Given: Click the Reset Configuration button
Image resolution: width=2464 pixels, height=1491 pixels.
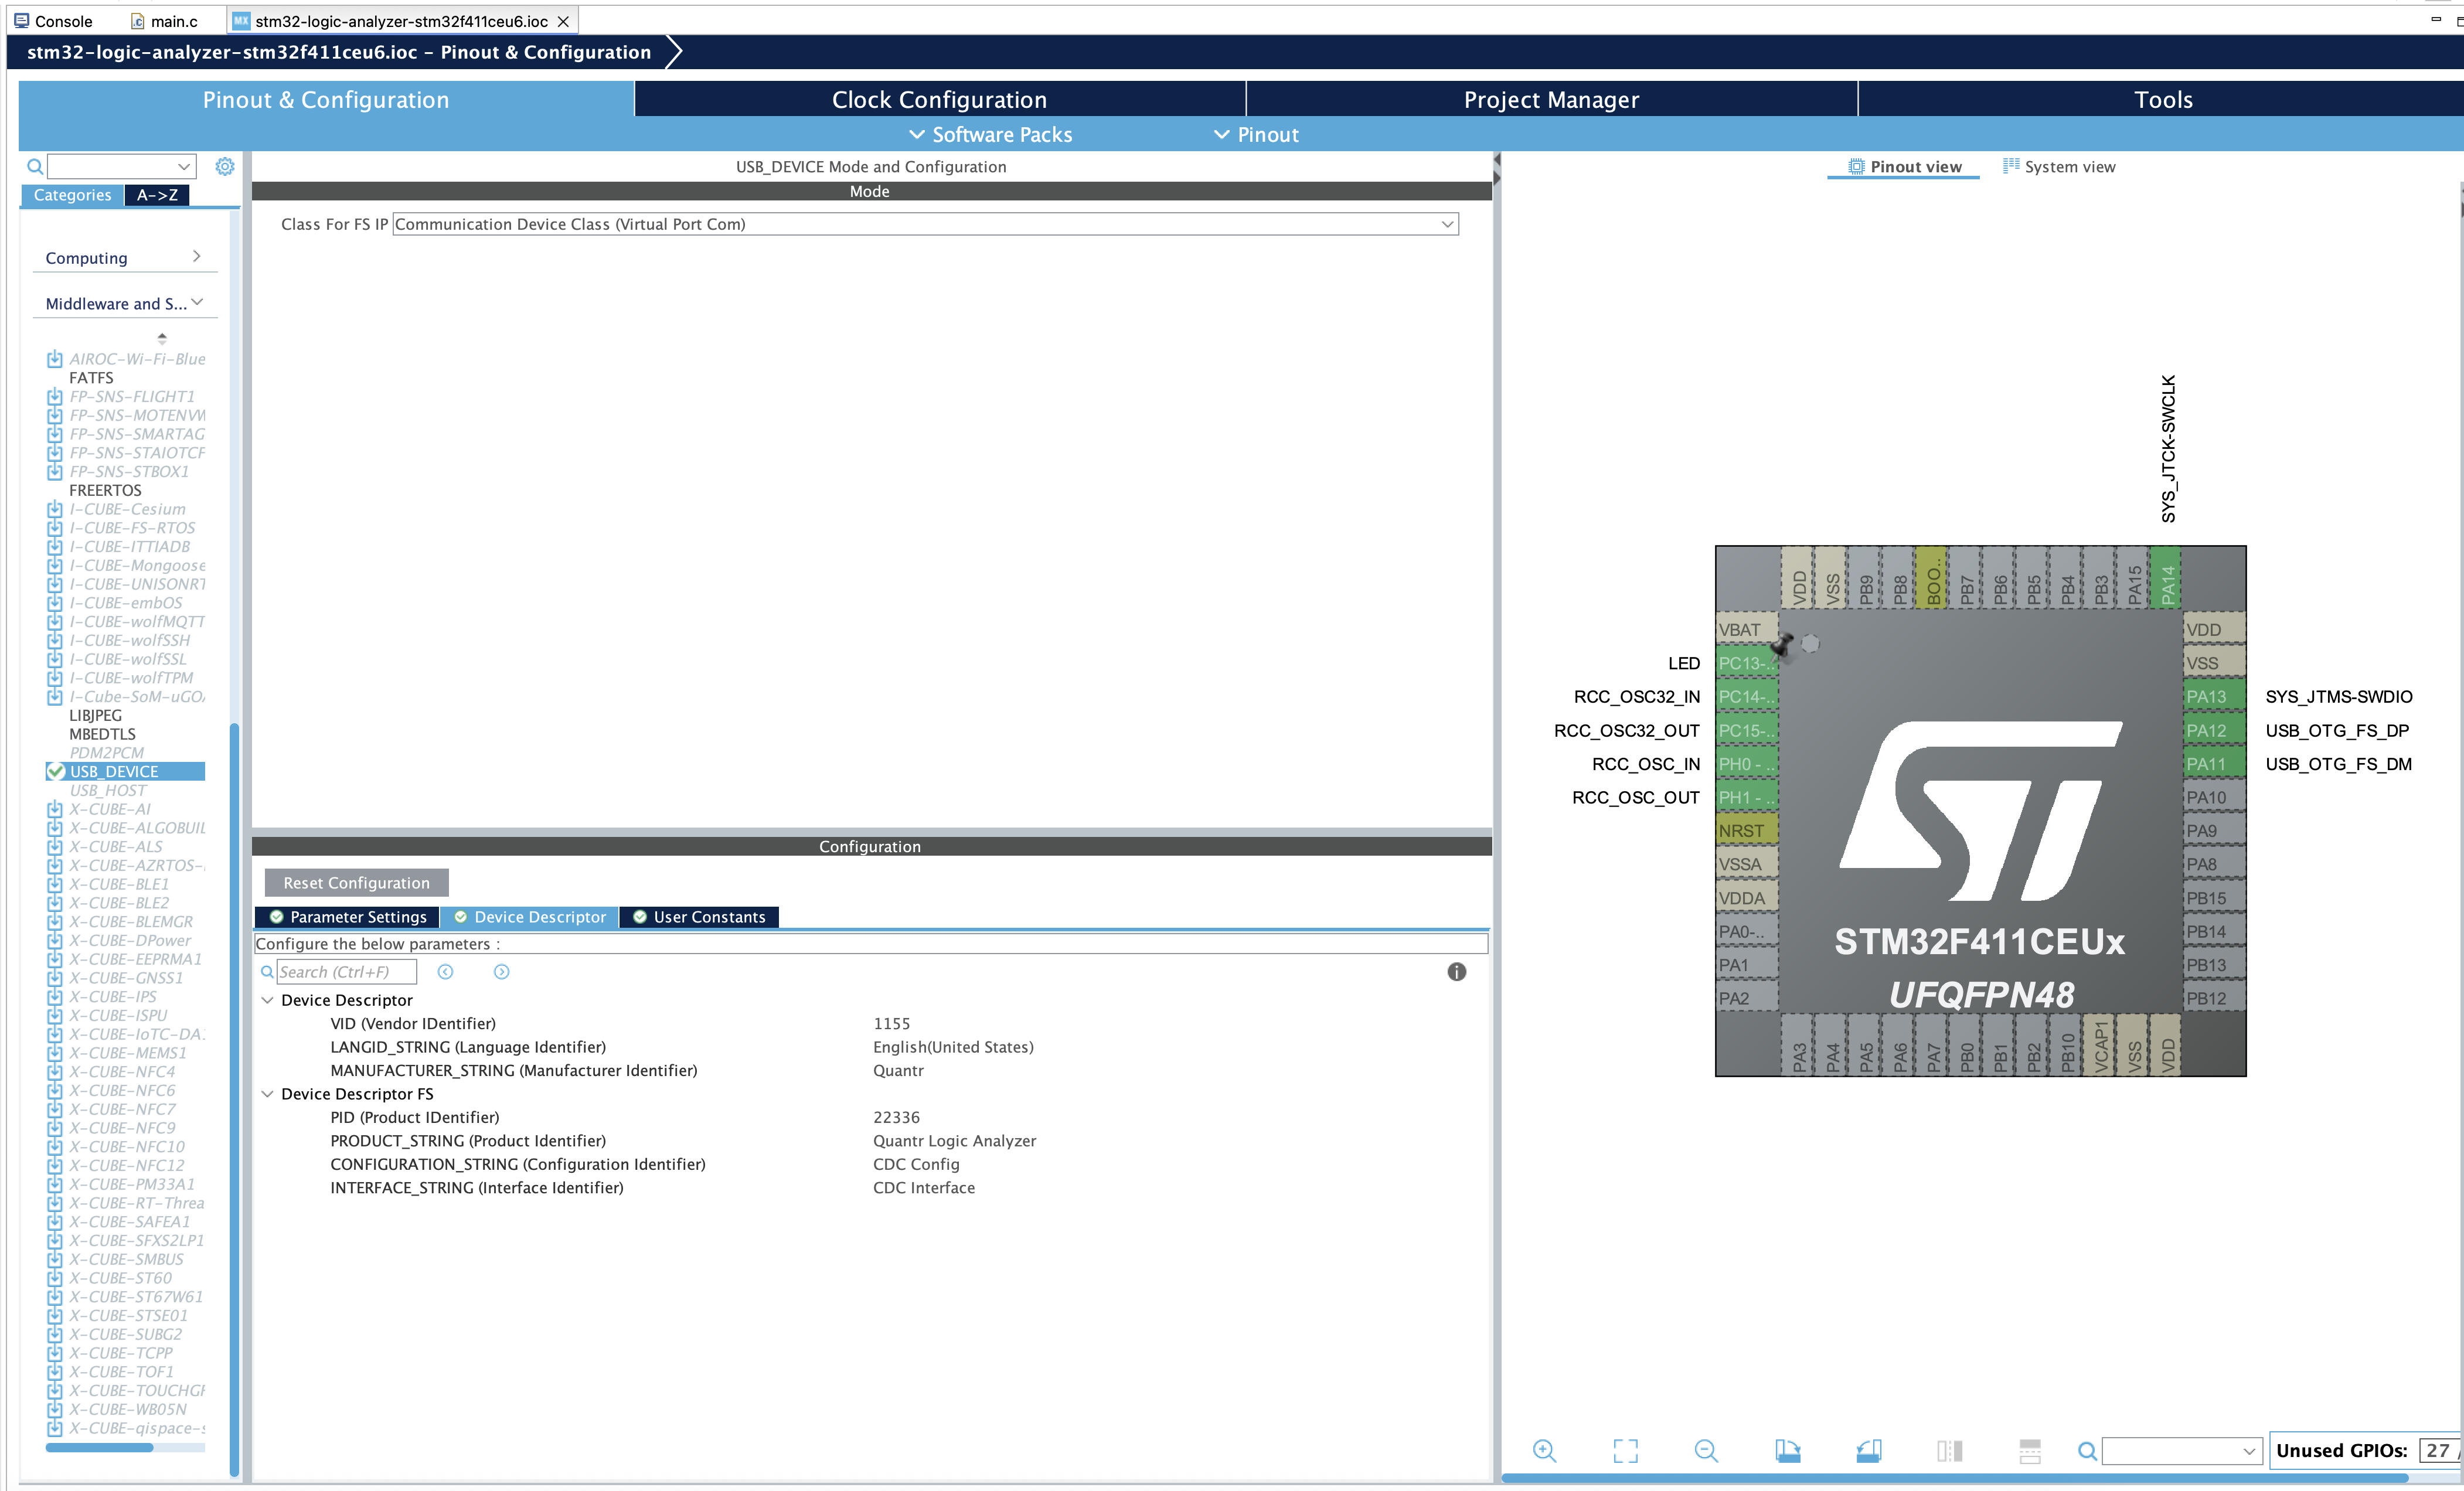Looking at the screenshot, I should click(x=356, y=883).
